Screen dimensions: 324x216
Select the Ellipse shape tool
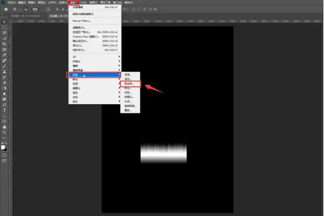[x=4, y=121]
